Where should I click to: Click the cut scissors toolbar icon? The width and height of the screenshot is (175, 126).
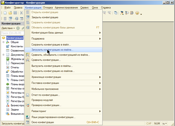tap(21, 13)
